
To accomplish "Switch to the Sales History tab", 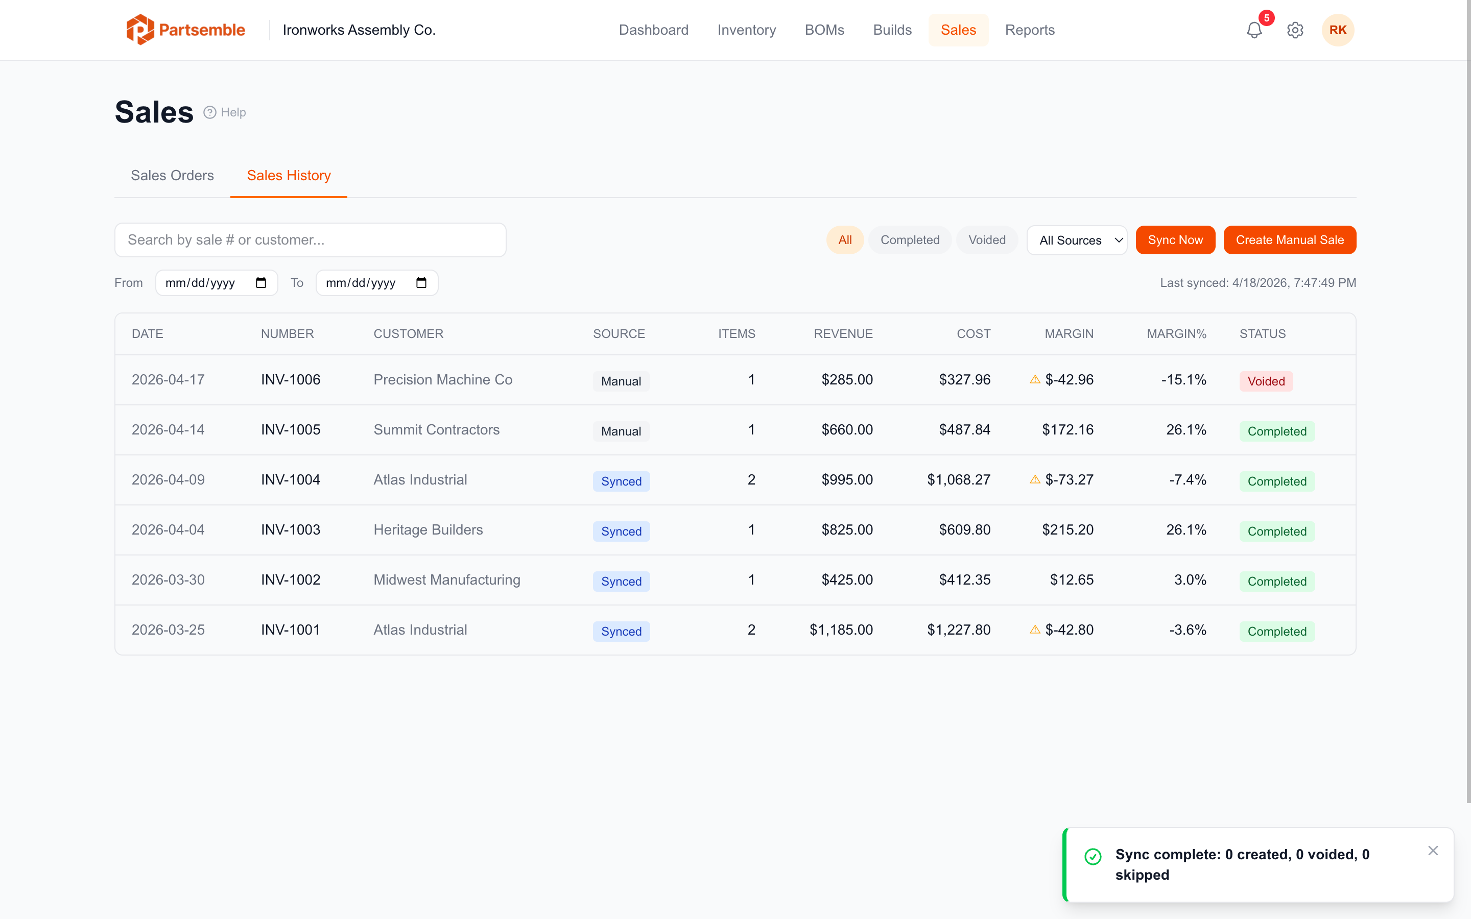I will click(x=289, y=176).
